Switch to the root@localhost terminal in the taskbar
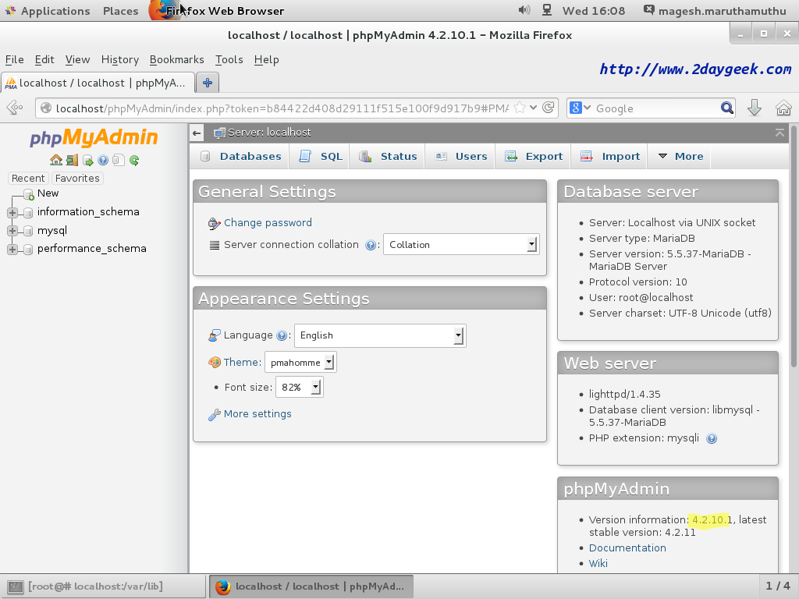 click(x=102, y=587)
